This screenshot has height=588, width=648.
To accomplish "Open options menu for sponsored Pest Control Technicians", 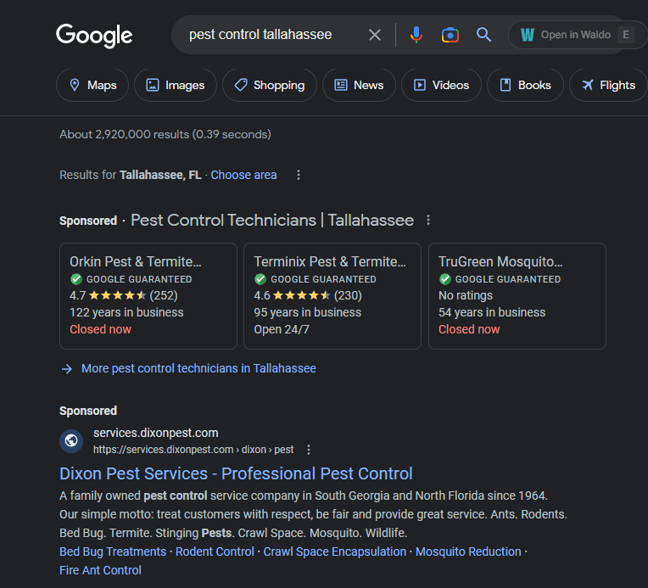I will pos(428,221).
